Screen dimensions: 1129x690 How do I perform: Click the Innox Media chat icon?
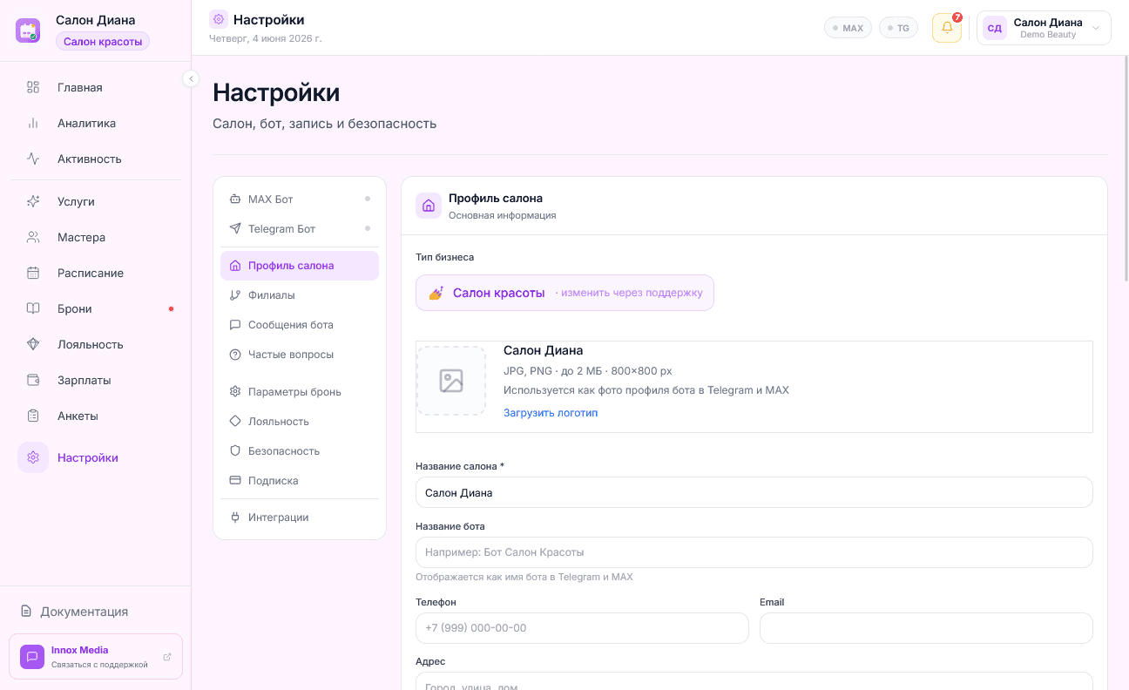coord(32,656)
